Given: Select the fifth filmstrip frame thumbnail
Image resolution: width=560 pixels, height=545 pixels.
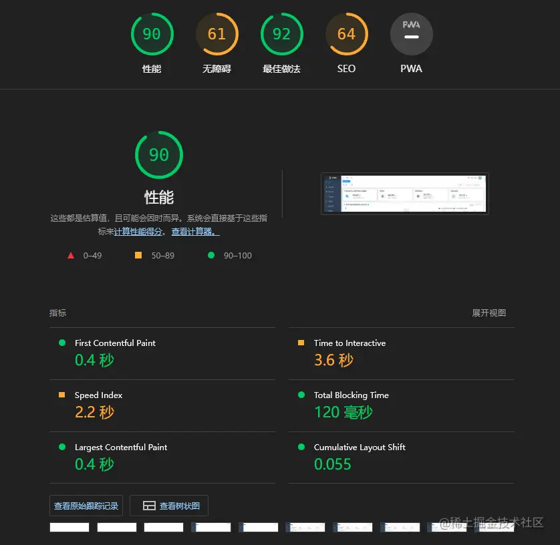Looking at the screenshot, I should click(259, 527).
